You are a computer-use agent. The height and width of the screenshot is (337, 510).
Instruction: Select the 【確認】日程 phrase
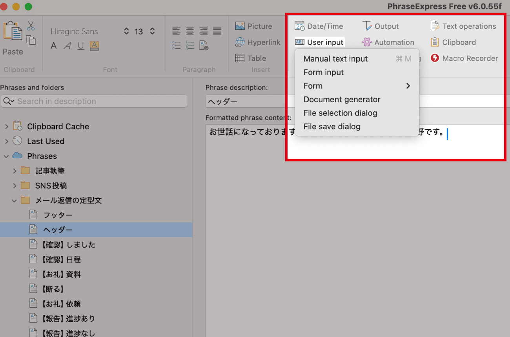(x=61, y=259)
